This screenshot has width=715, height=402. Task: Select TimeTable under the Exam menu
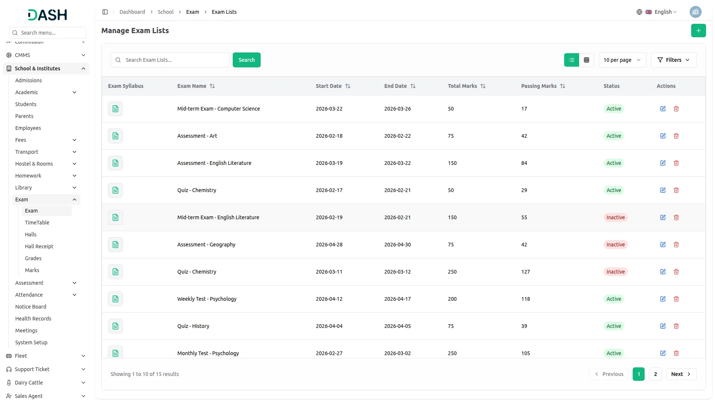click(37, 222)
